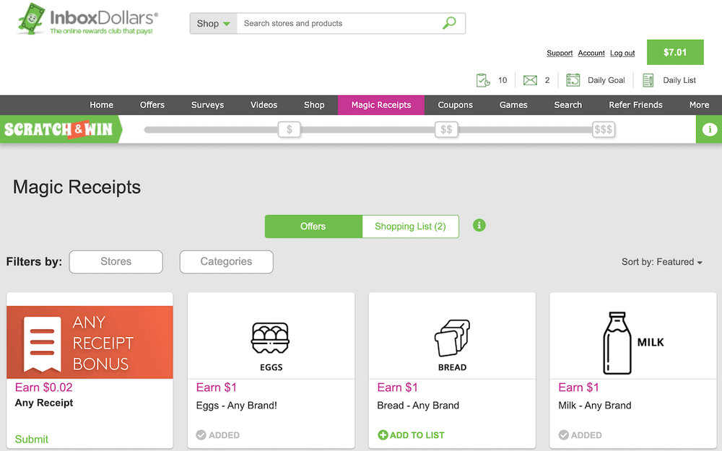This screenshot has width=722, height=451.
Task: Click the Daily Goal calendar icon
Action: [574, 79]
